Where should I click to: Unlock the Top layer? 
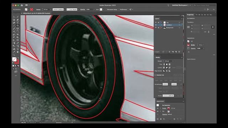[x=158, y=22]
